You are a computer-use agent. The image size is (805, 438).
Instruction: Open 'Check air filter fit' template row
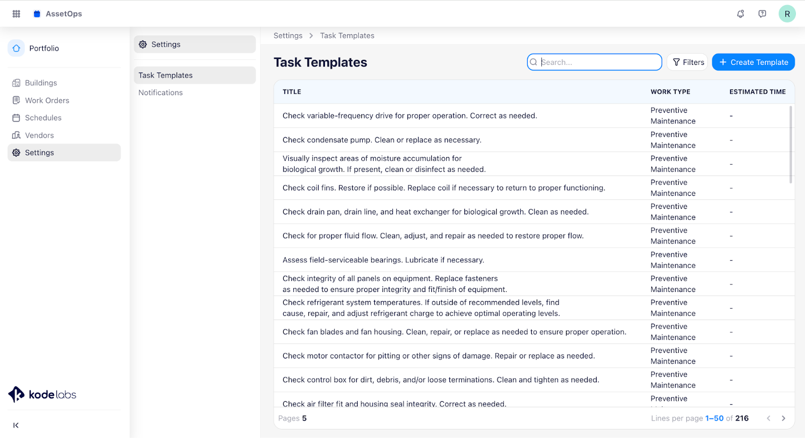[534, 400]
